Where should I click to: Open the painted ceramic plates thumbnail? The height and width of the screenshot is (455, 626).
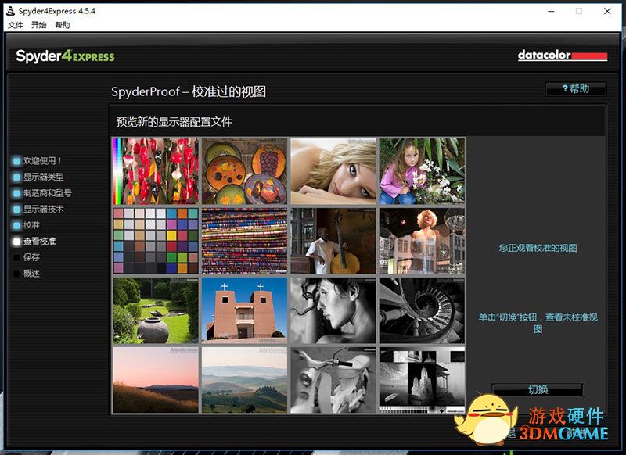[x=244, y=171]
